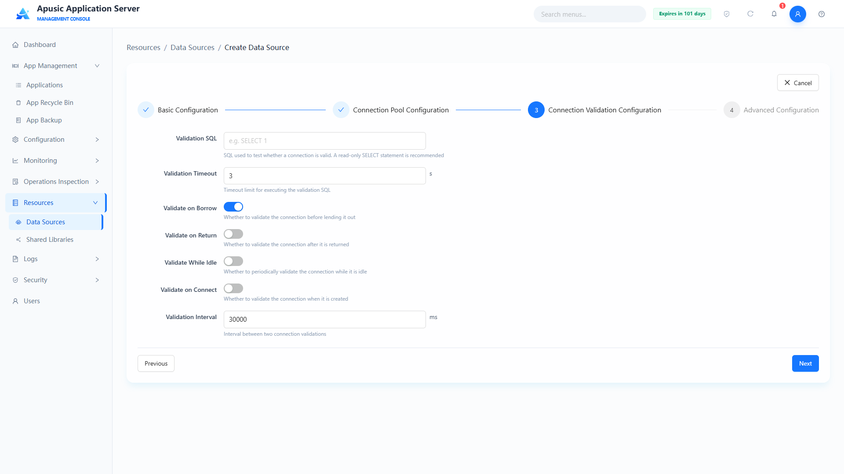
Task: Open App Recycle Bin page
Action: [x=56, y=103]
